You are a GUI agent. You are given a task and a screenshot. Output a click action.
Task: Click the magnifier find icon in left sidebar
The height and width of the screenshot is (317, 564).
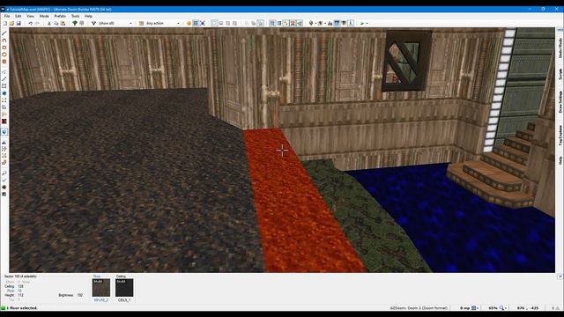(x=4, y=173)
